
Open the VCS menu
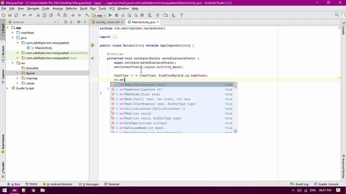pos(112,9)
